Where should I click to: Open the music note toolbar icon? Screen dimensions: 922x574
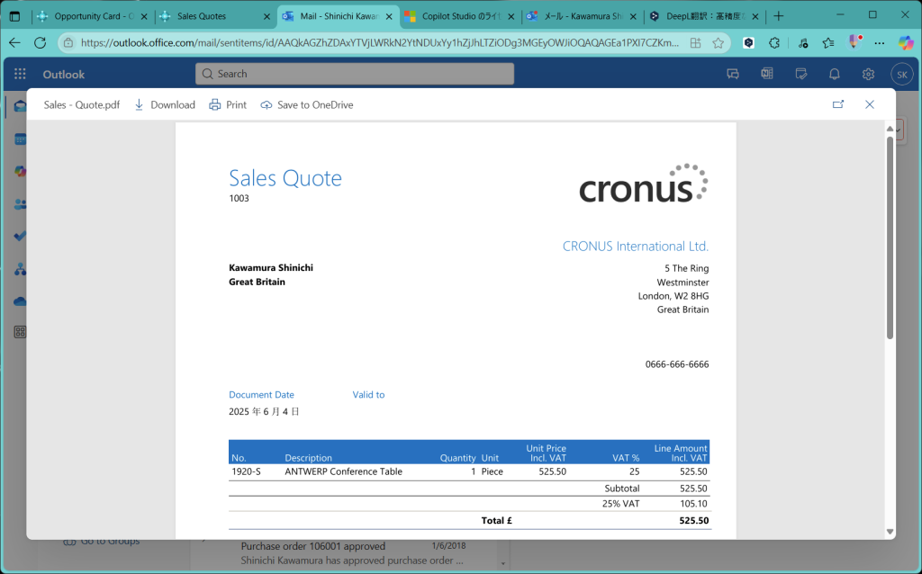(x=802, y=42)
